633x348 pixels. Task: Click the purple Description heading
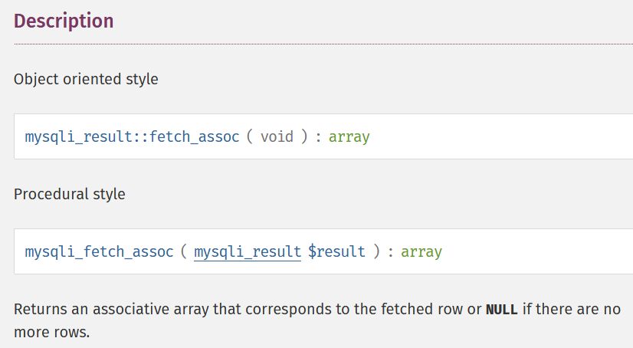point(64,21)
